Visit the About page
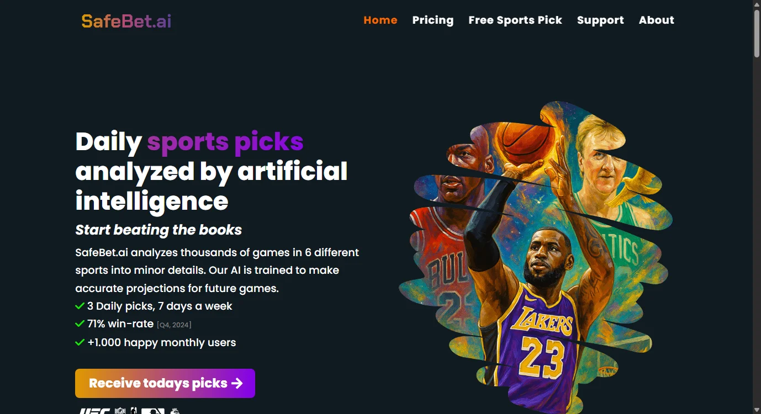The width and height of the screenshot is (761, 414). tap(656, 20)
